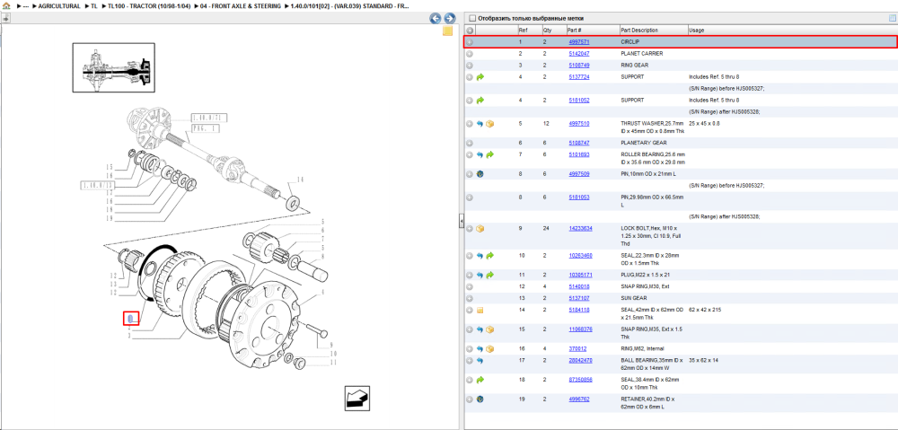Add CIRCLIP row via its circle button
This screenshot has height=430, width=898.
click(x=470, y=42)
